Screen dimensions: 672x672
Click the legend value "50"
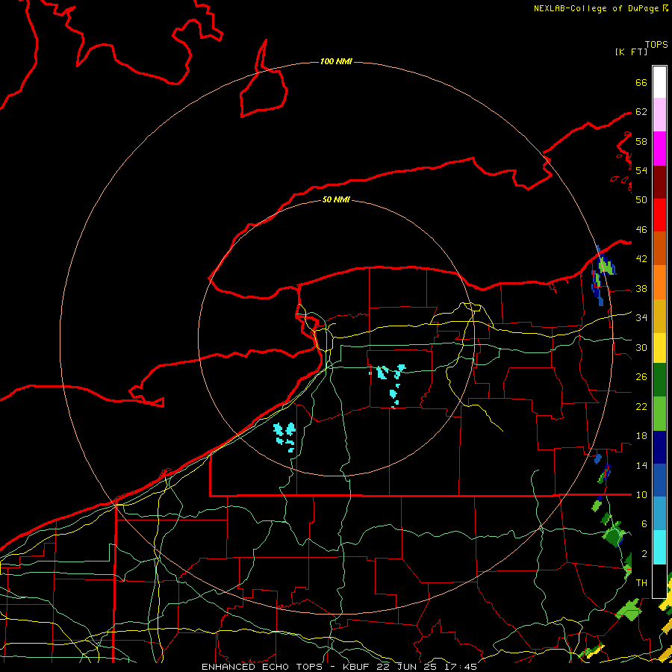[641, 200]
